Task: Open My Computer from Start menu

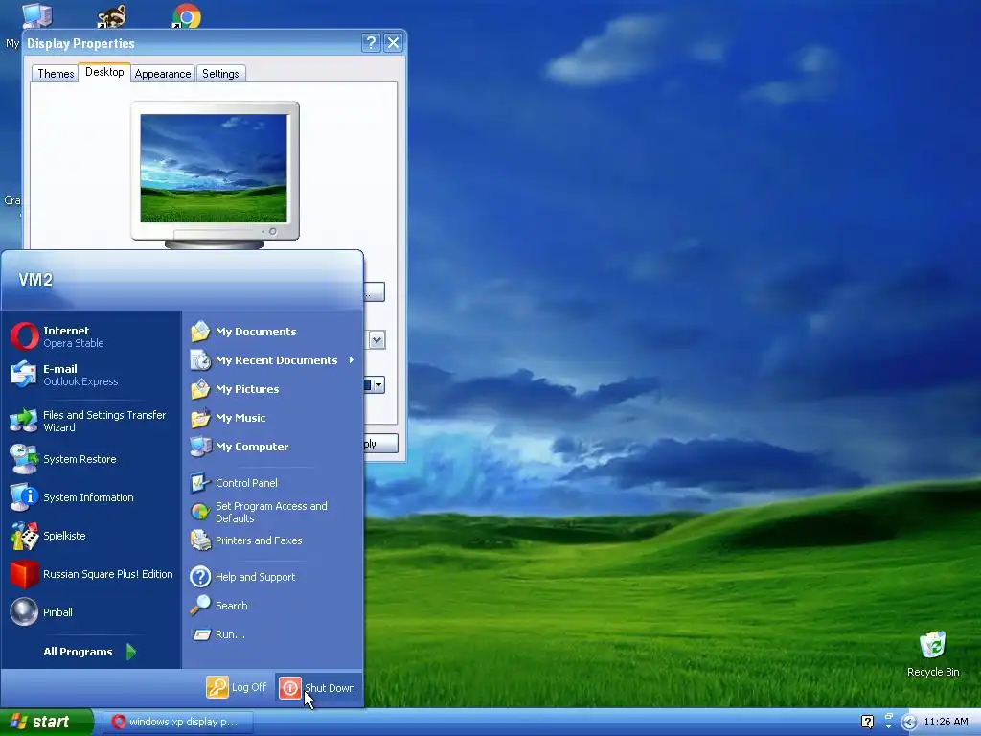Action: point(273,447)
